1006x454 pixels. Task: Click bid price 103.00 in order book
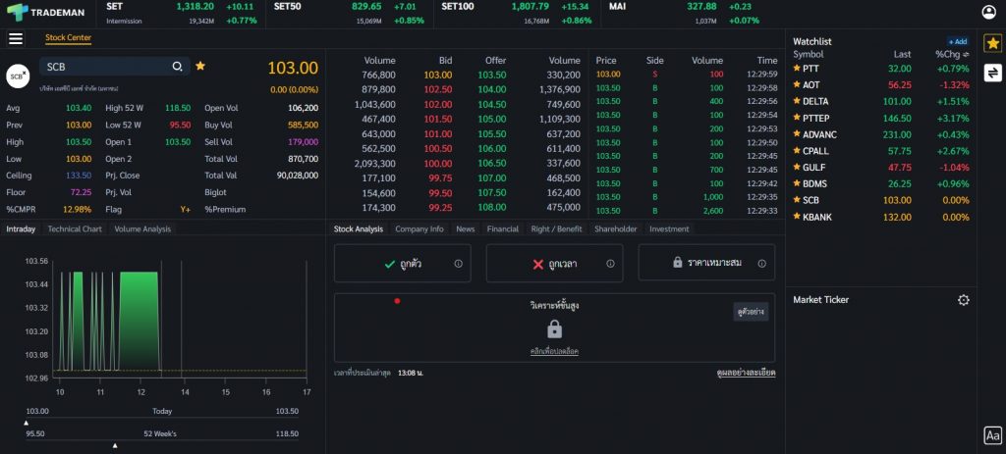[x=438, y=75]
